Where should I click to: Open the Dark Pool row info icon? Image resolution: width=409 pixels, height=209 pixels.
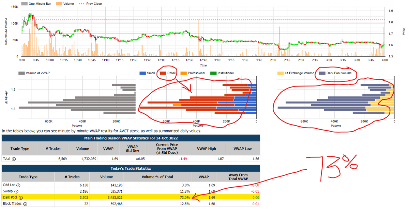pos(21,197)
